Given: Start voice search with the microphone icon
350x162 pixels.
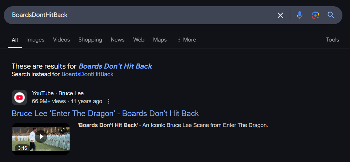Looking at the screenshot, I should click(299, 15).
